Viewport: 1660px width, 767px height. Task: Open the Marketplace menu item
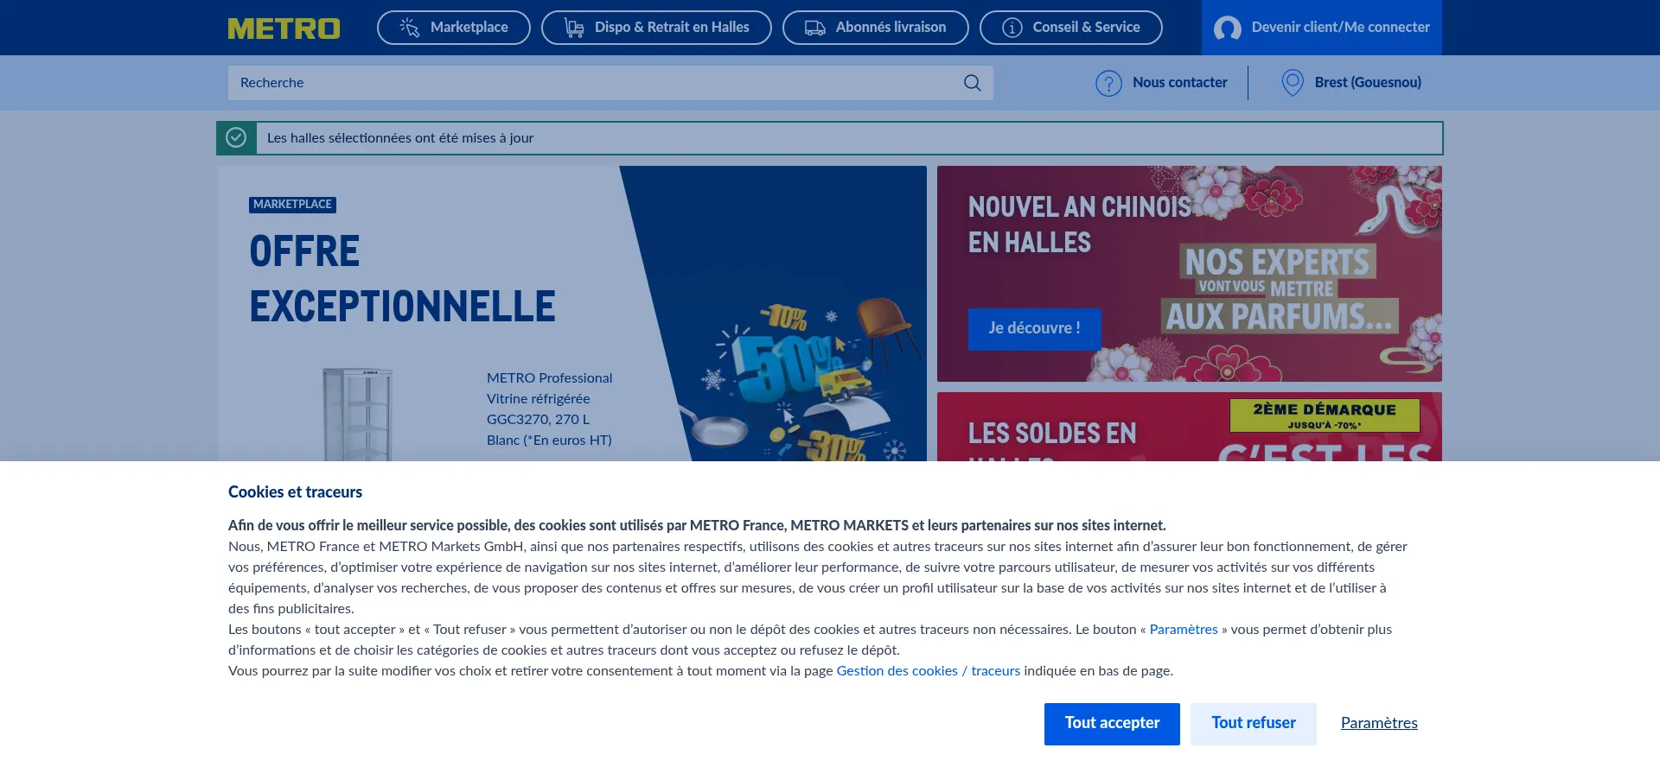coord(454,28)
